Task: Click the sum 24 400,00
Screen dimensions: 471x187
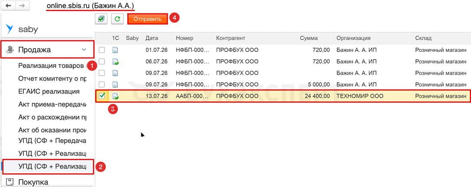Action: (317, 97)
